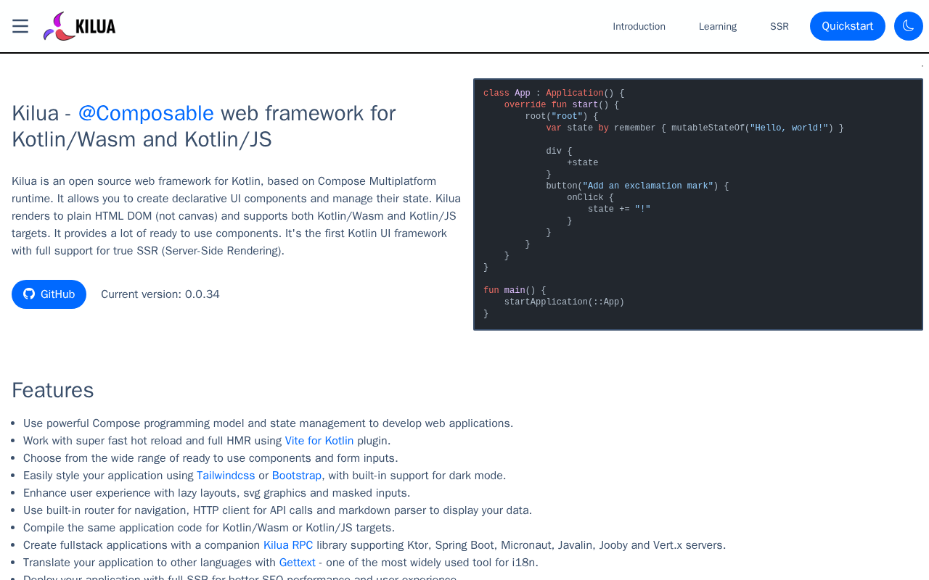Click the code line with mutableStateOf
Screen dimensions: 929x580
coord(695,128)
